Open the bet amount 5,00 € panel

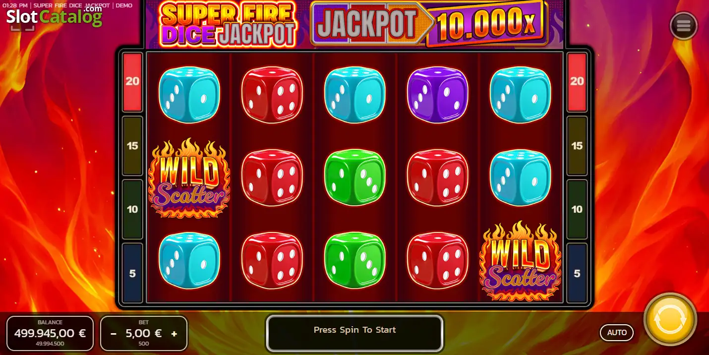tap(144, 333)
